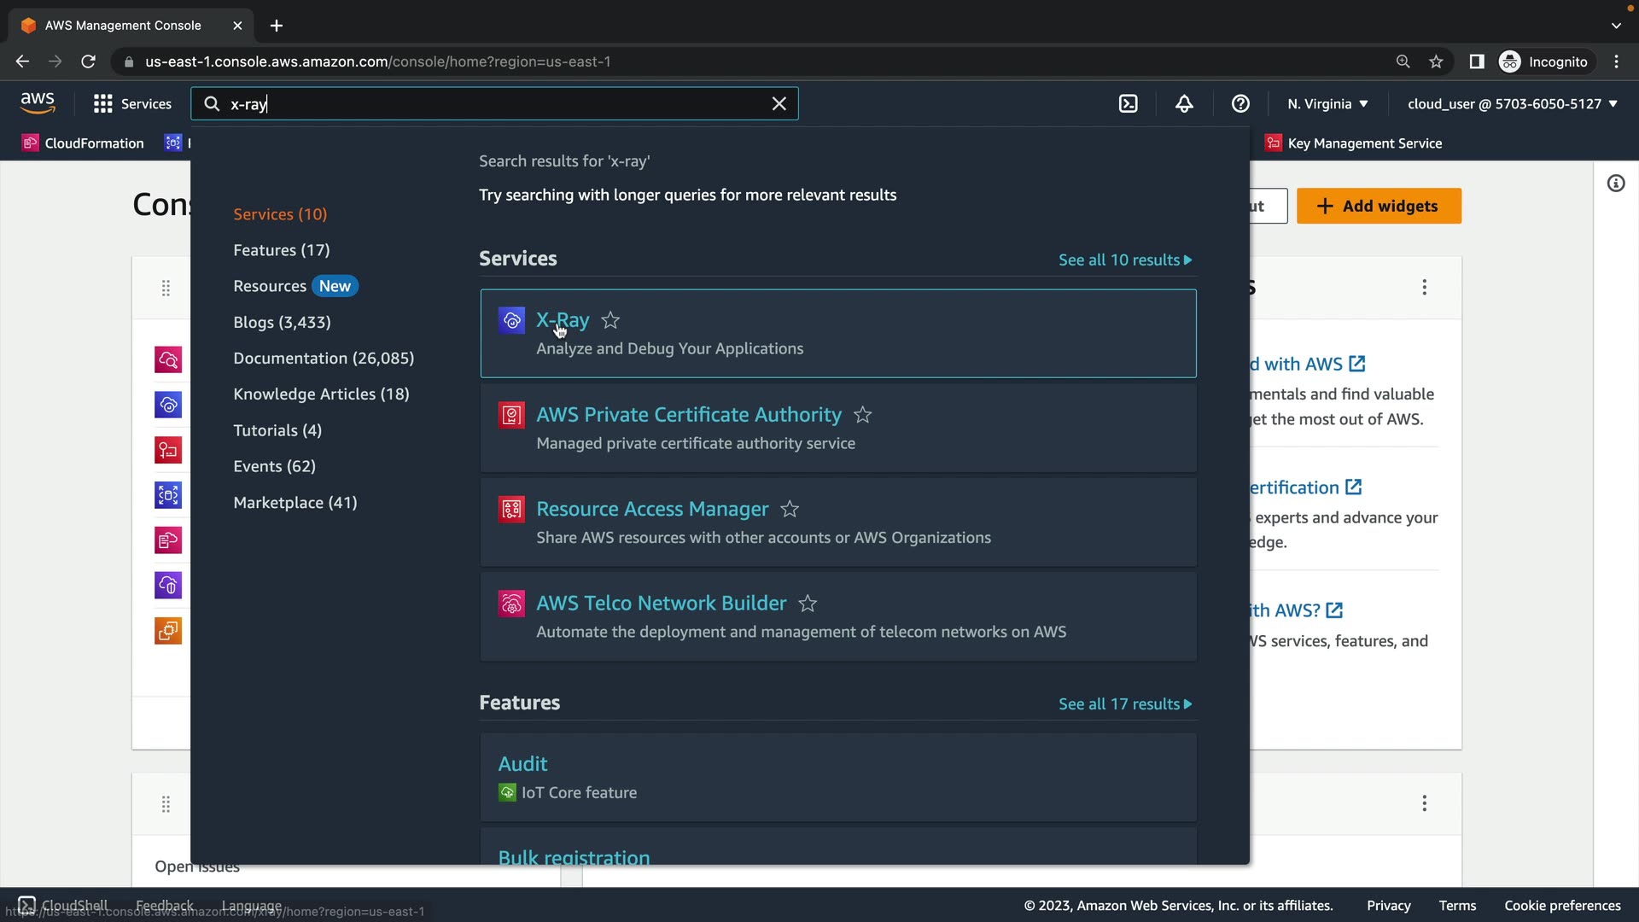This screenshot has width=1639, height=922.
Task: Open the help question mark icon
Action: pos(1240,104)
